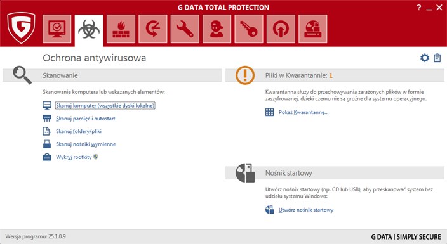Click the G DATA shield logo

(x=22, y=28)
